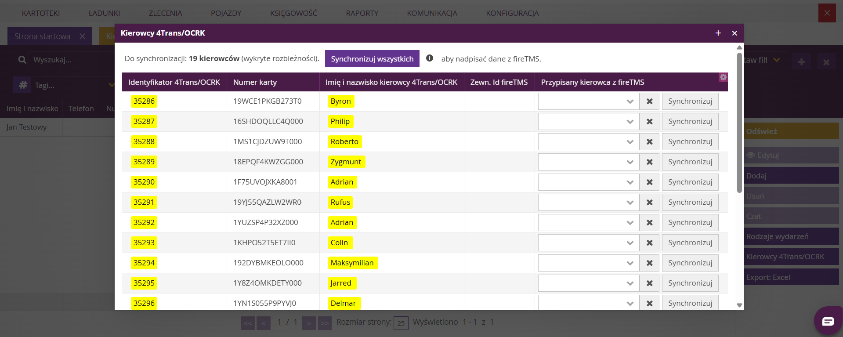The width and height of the screenshot is (843, 337).
Task: Select identifier 35291
Action: [x=144, y=202]
